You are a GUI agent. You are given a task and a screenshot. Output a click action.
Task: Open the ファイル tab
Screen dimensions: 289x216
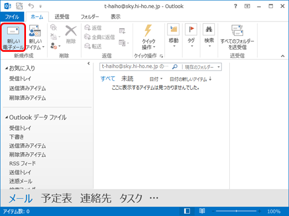(12, 17)
